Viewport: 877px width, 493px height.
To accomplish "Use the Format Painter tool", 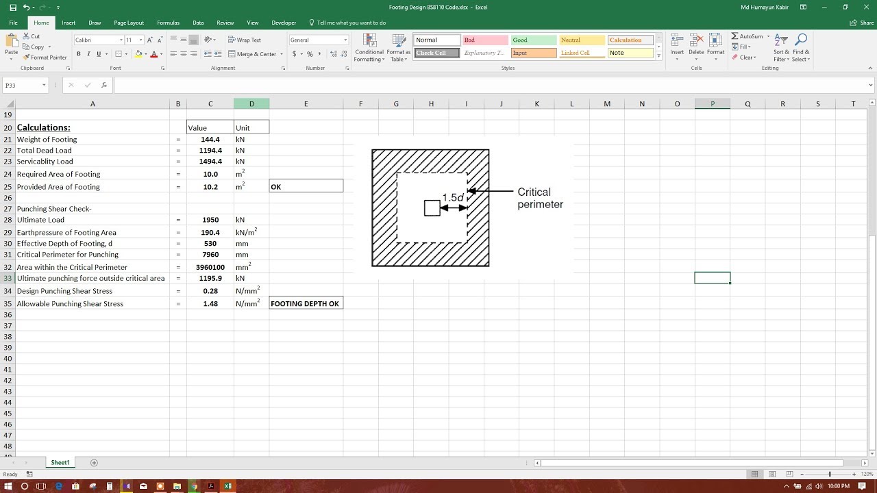I will [x=45, y=57].
